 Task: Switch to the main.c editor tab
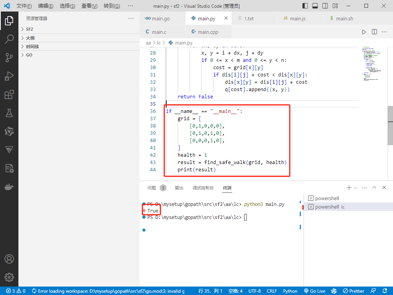pos(163,32)
